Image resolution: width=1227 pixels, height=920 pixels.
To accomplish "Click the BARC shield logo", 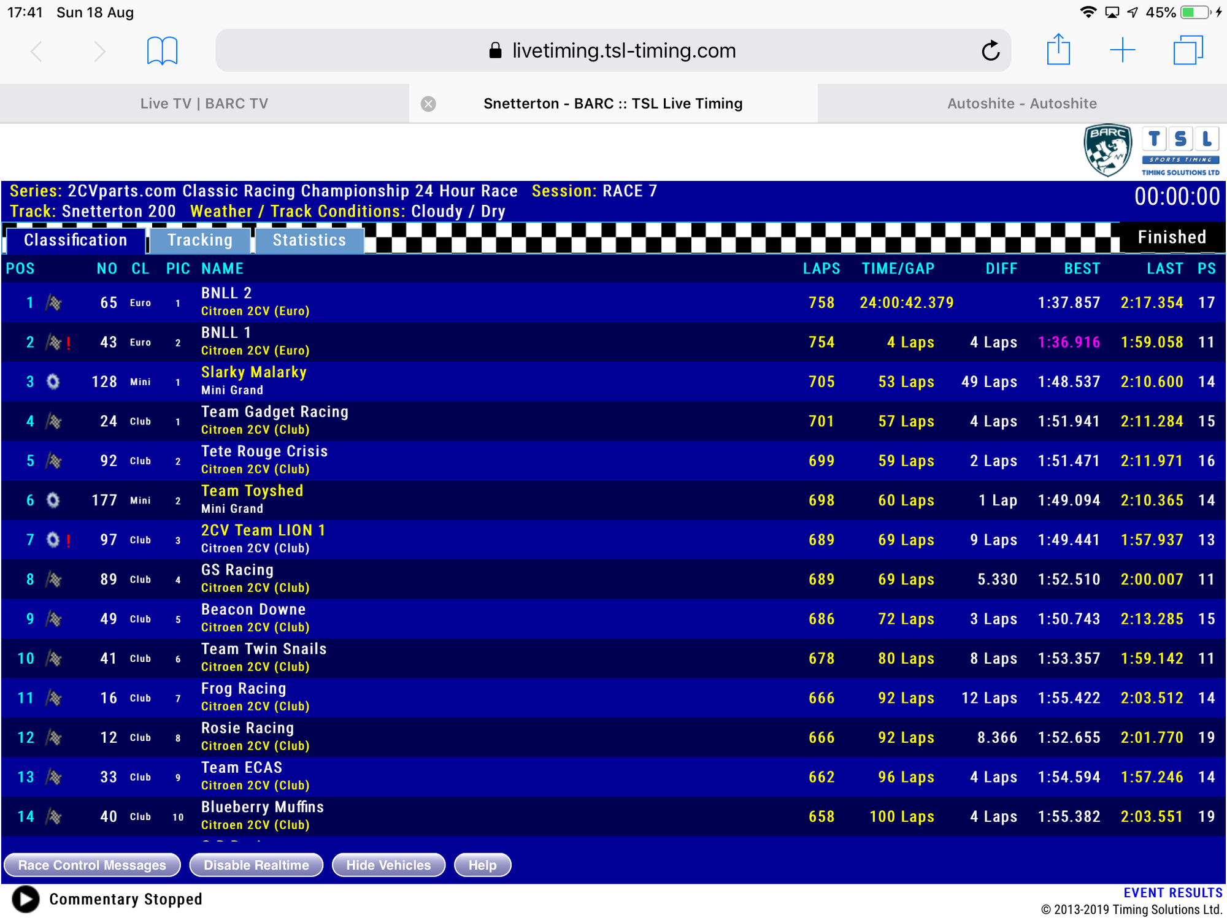I will click(x=1108, y=150).
